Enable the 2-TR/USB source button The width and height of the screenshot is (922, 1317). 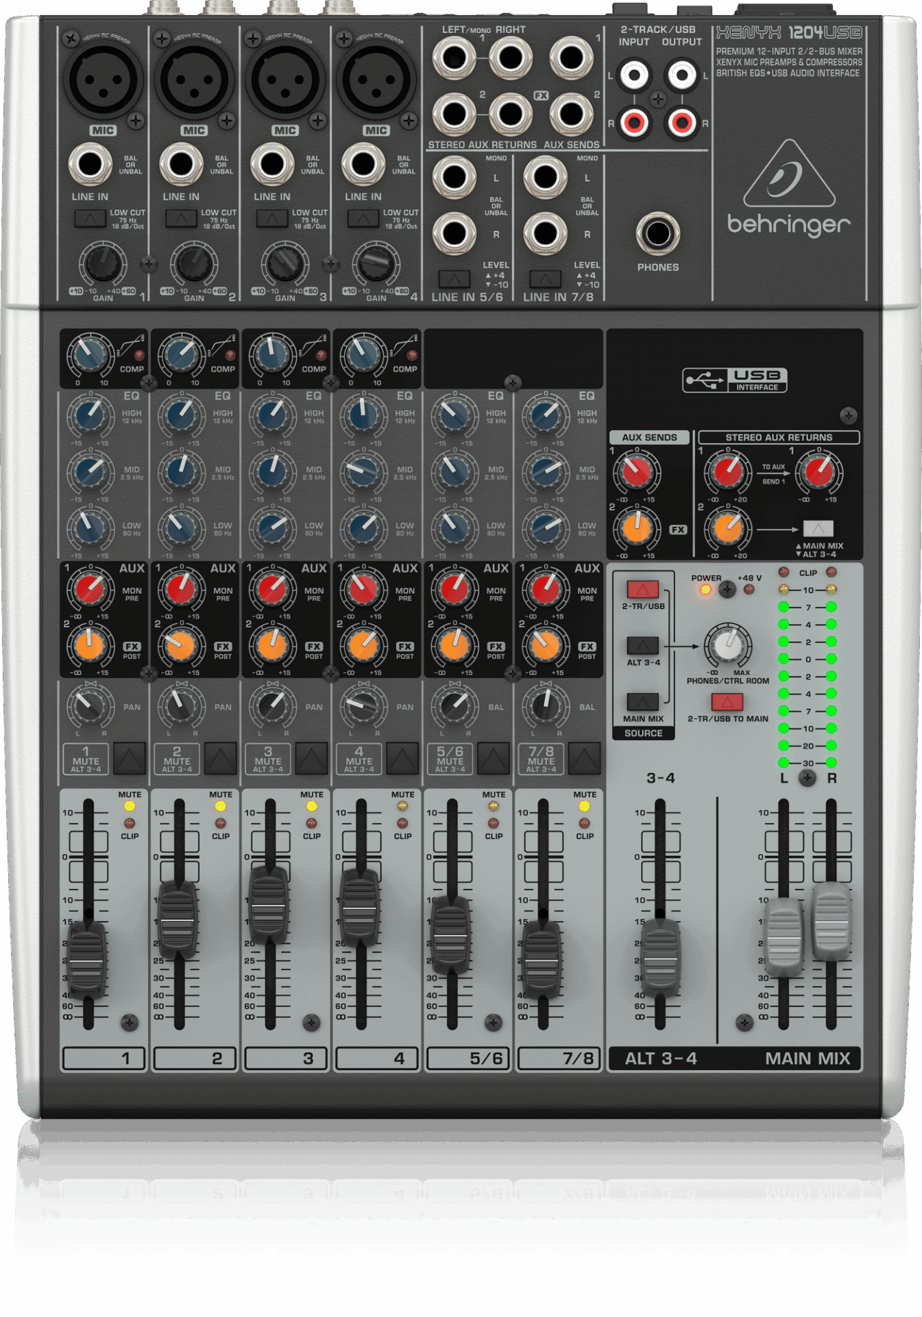tap(642, 589)
